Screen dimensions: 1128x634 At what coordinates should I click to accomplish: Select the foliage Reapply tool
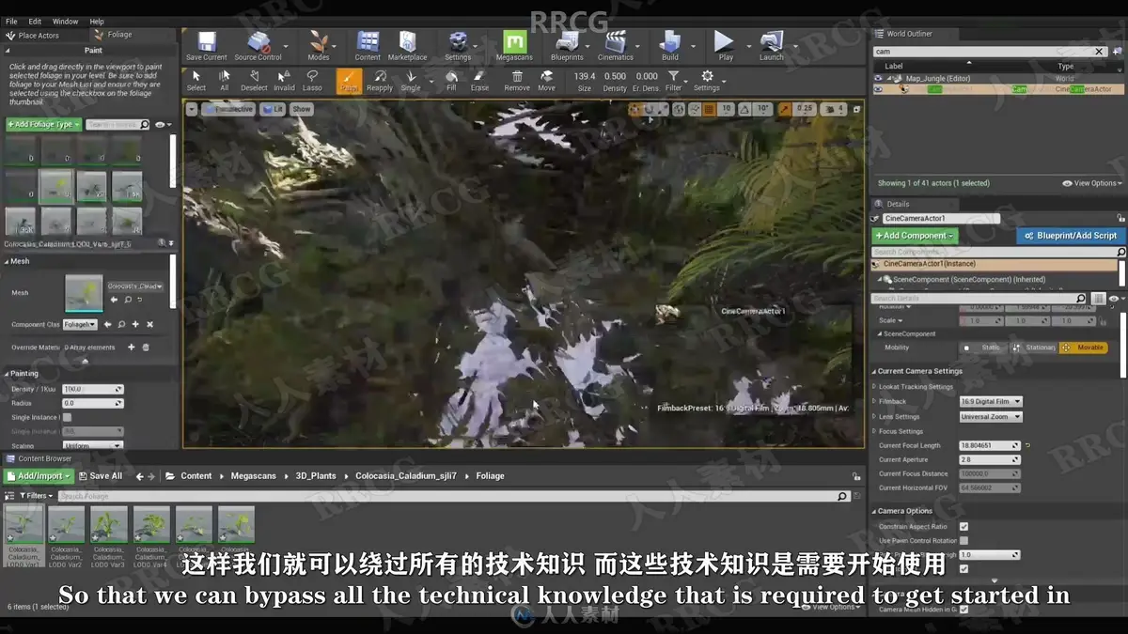coord(380,81)
